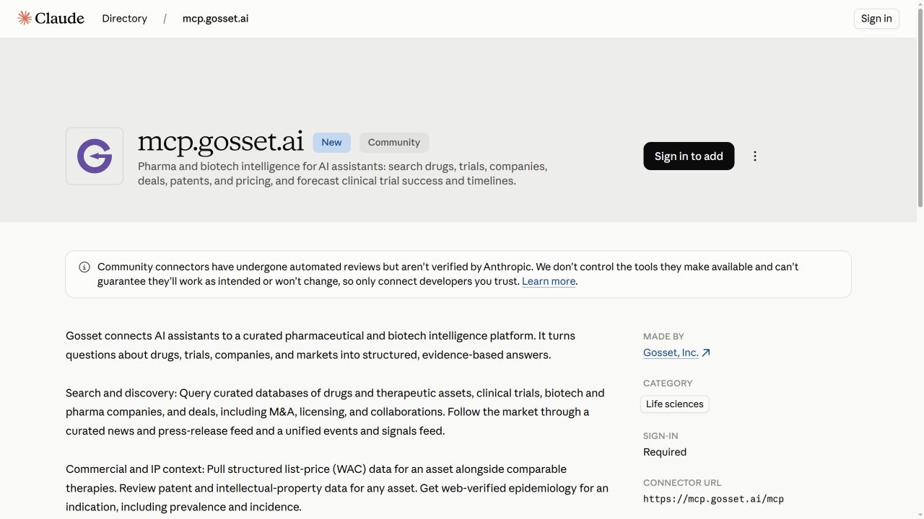Select the mcp.gosset.ai breadcrumb item
This screenshot has height=519, width=924.
(215, 19)
